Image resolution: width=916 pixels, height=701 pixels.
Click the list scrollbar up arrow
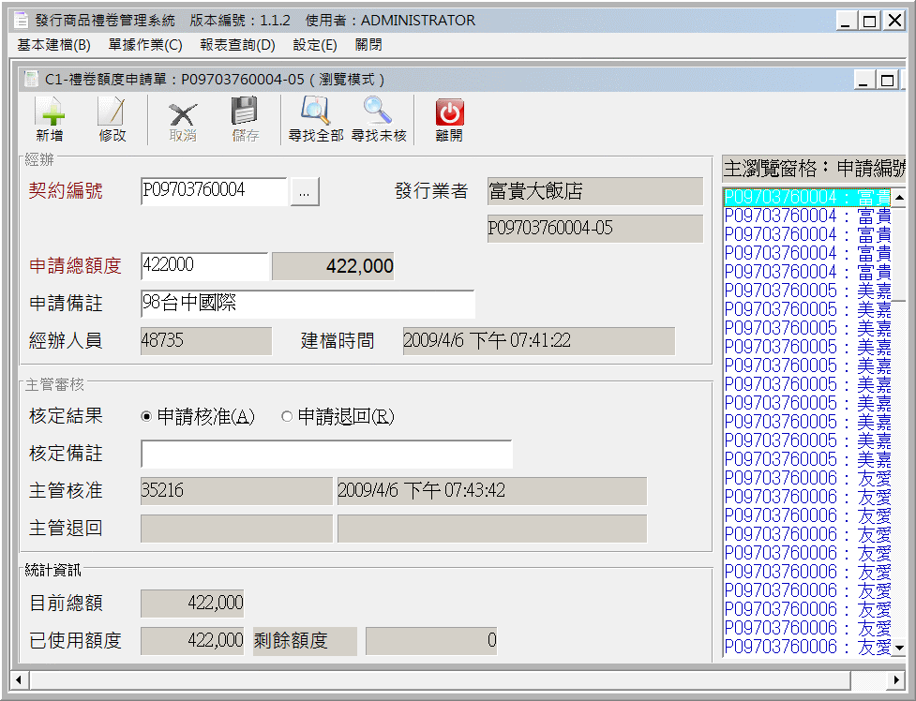899,198
